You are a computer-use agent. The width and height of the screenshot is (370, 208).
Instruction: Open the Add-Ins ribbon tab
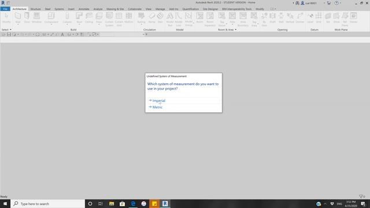[x=173, y=9]
